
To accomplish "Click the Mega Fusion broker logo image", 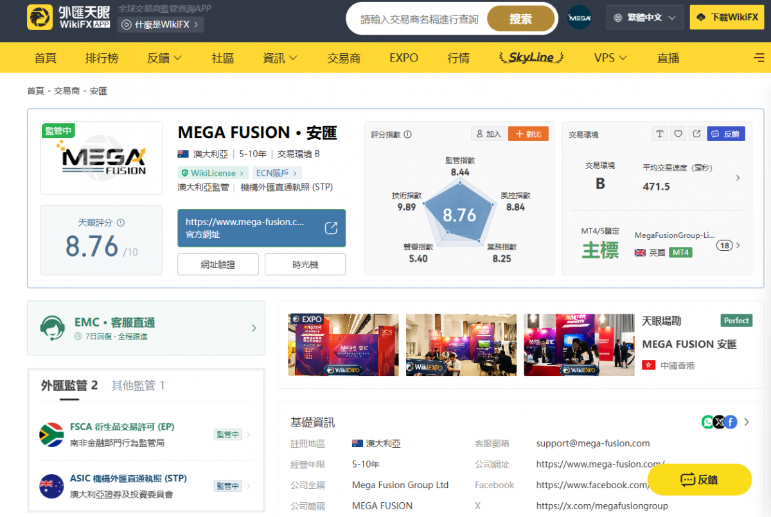I will [x=102, y=158].
